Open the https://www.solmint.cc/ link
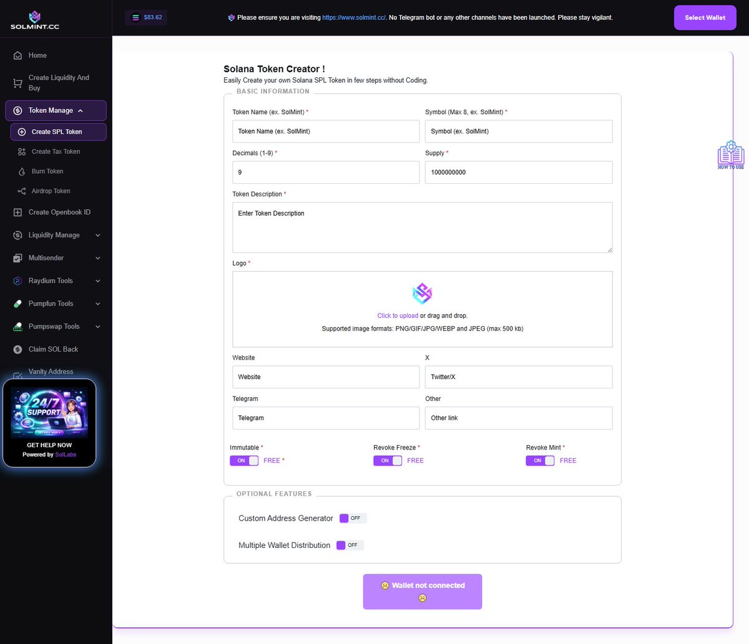 click(354, 17)
